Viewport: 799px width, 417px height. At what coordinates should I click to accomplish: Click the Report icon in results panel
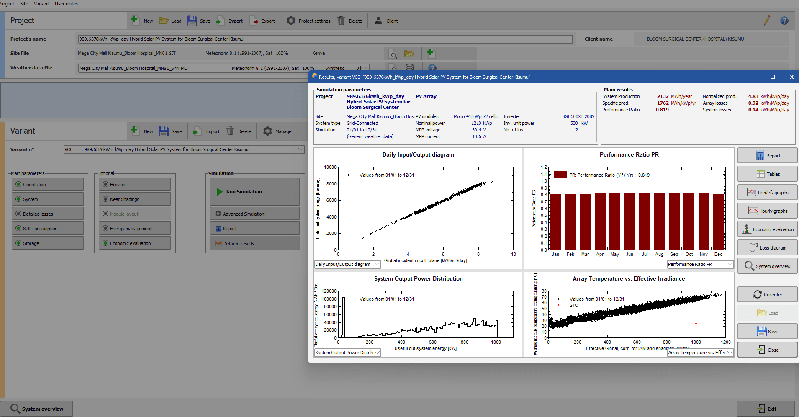(x=760, y=156)
